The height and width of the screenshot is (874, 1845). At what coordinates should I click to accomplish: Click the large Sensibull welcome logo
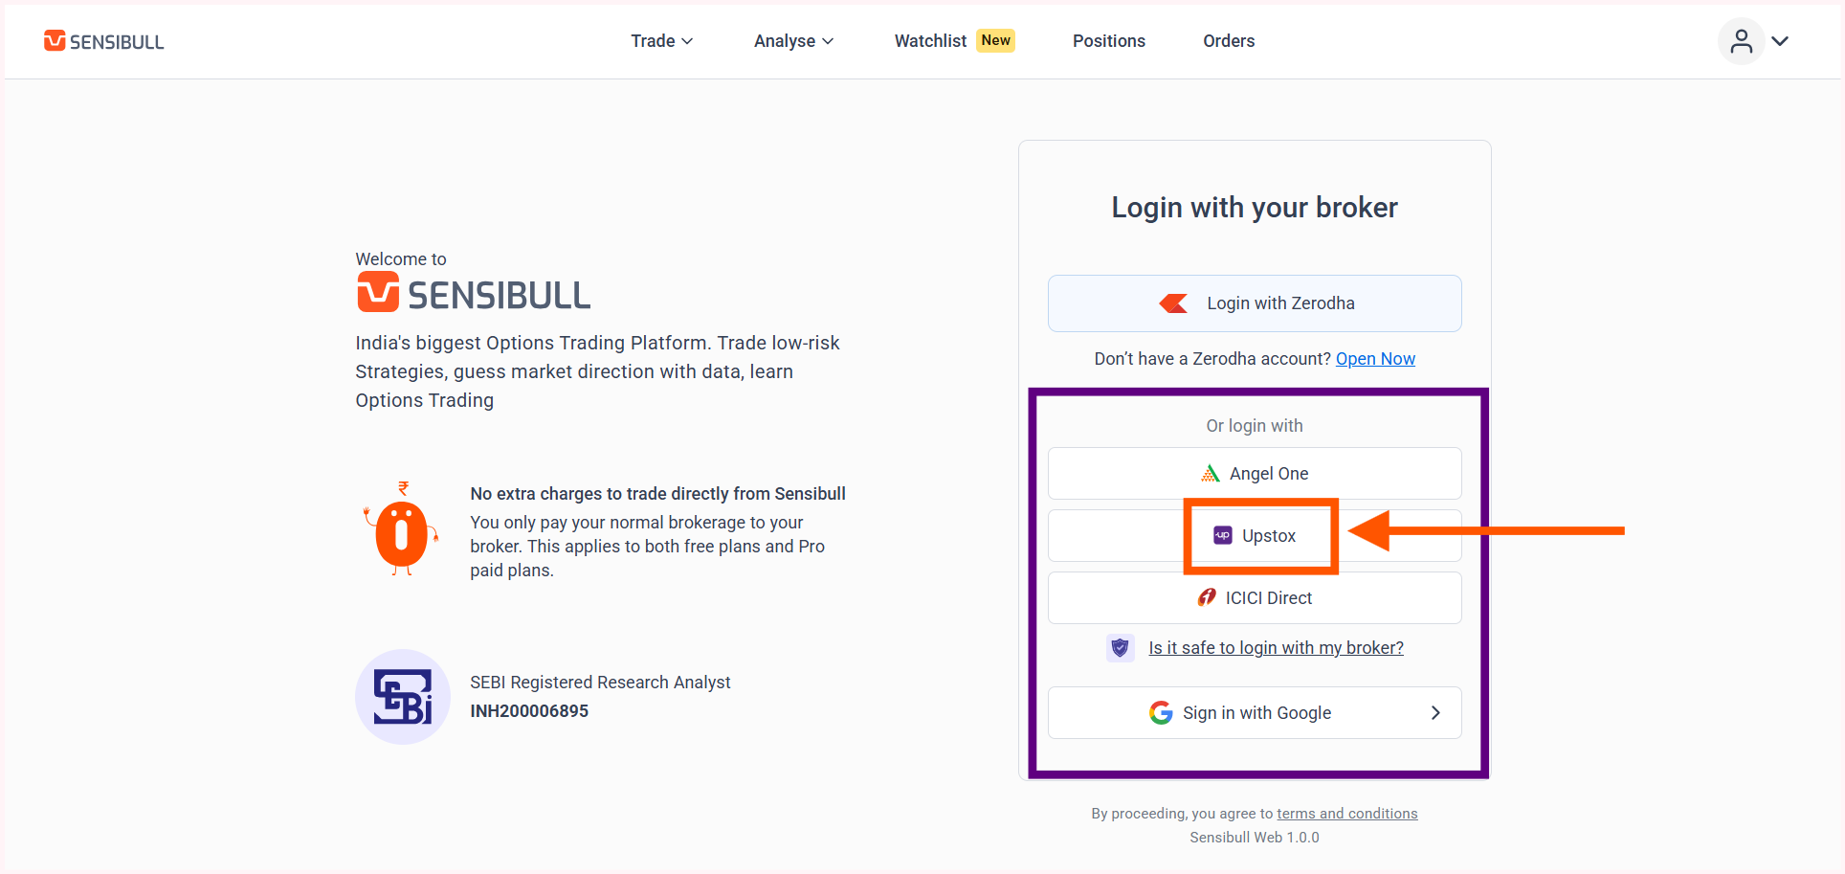(x=474, y=293)
